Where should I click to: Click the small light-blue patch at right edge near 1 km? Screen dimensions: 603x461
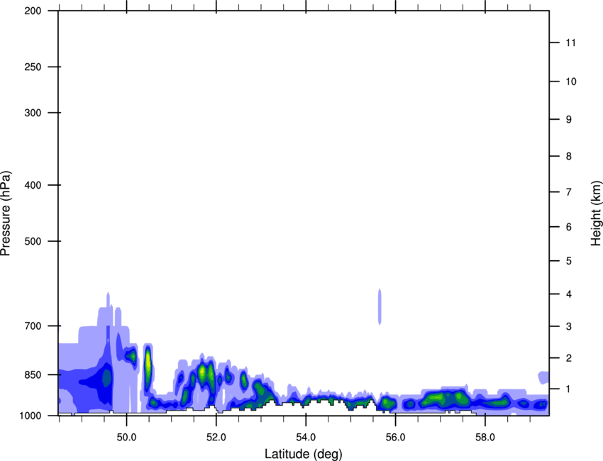(x=543, y=377)
